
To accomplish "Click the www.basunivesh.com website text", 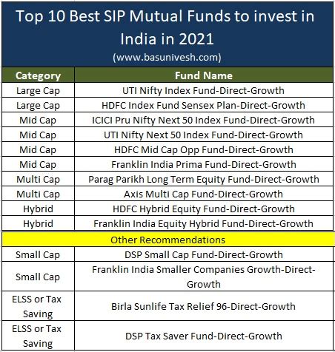I will pyautogui.click(x=167, y=58).
